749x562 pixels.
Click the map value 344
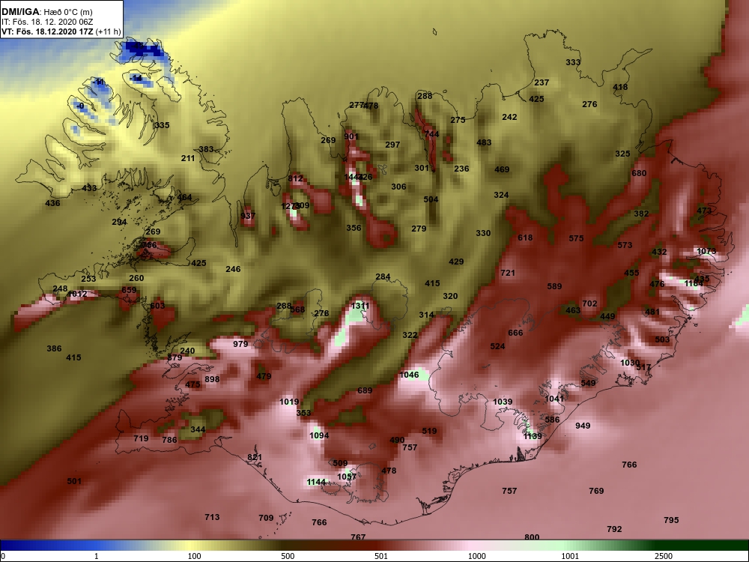[x=198, y=429]
